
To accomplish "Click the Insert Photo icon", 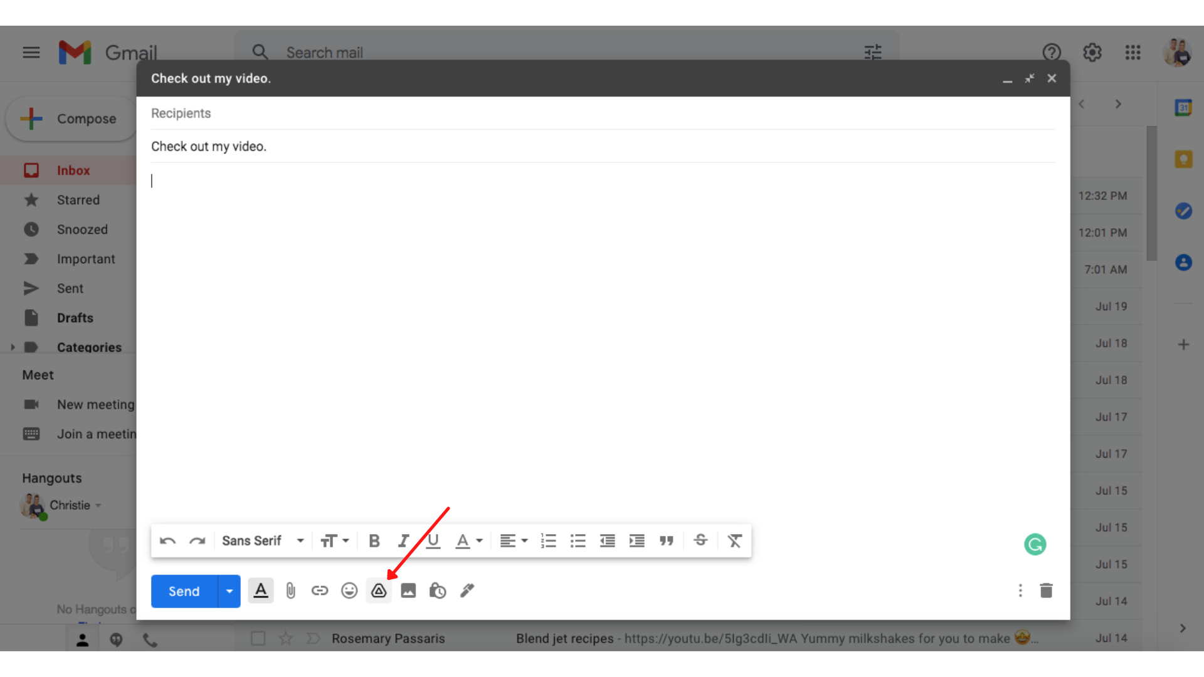I will pos(408,590).
